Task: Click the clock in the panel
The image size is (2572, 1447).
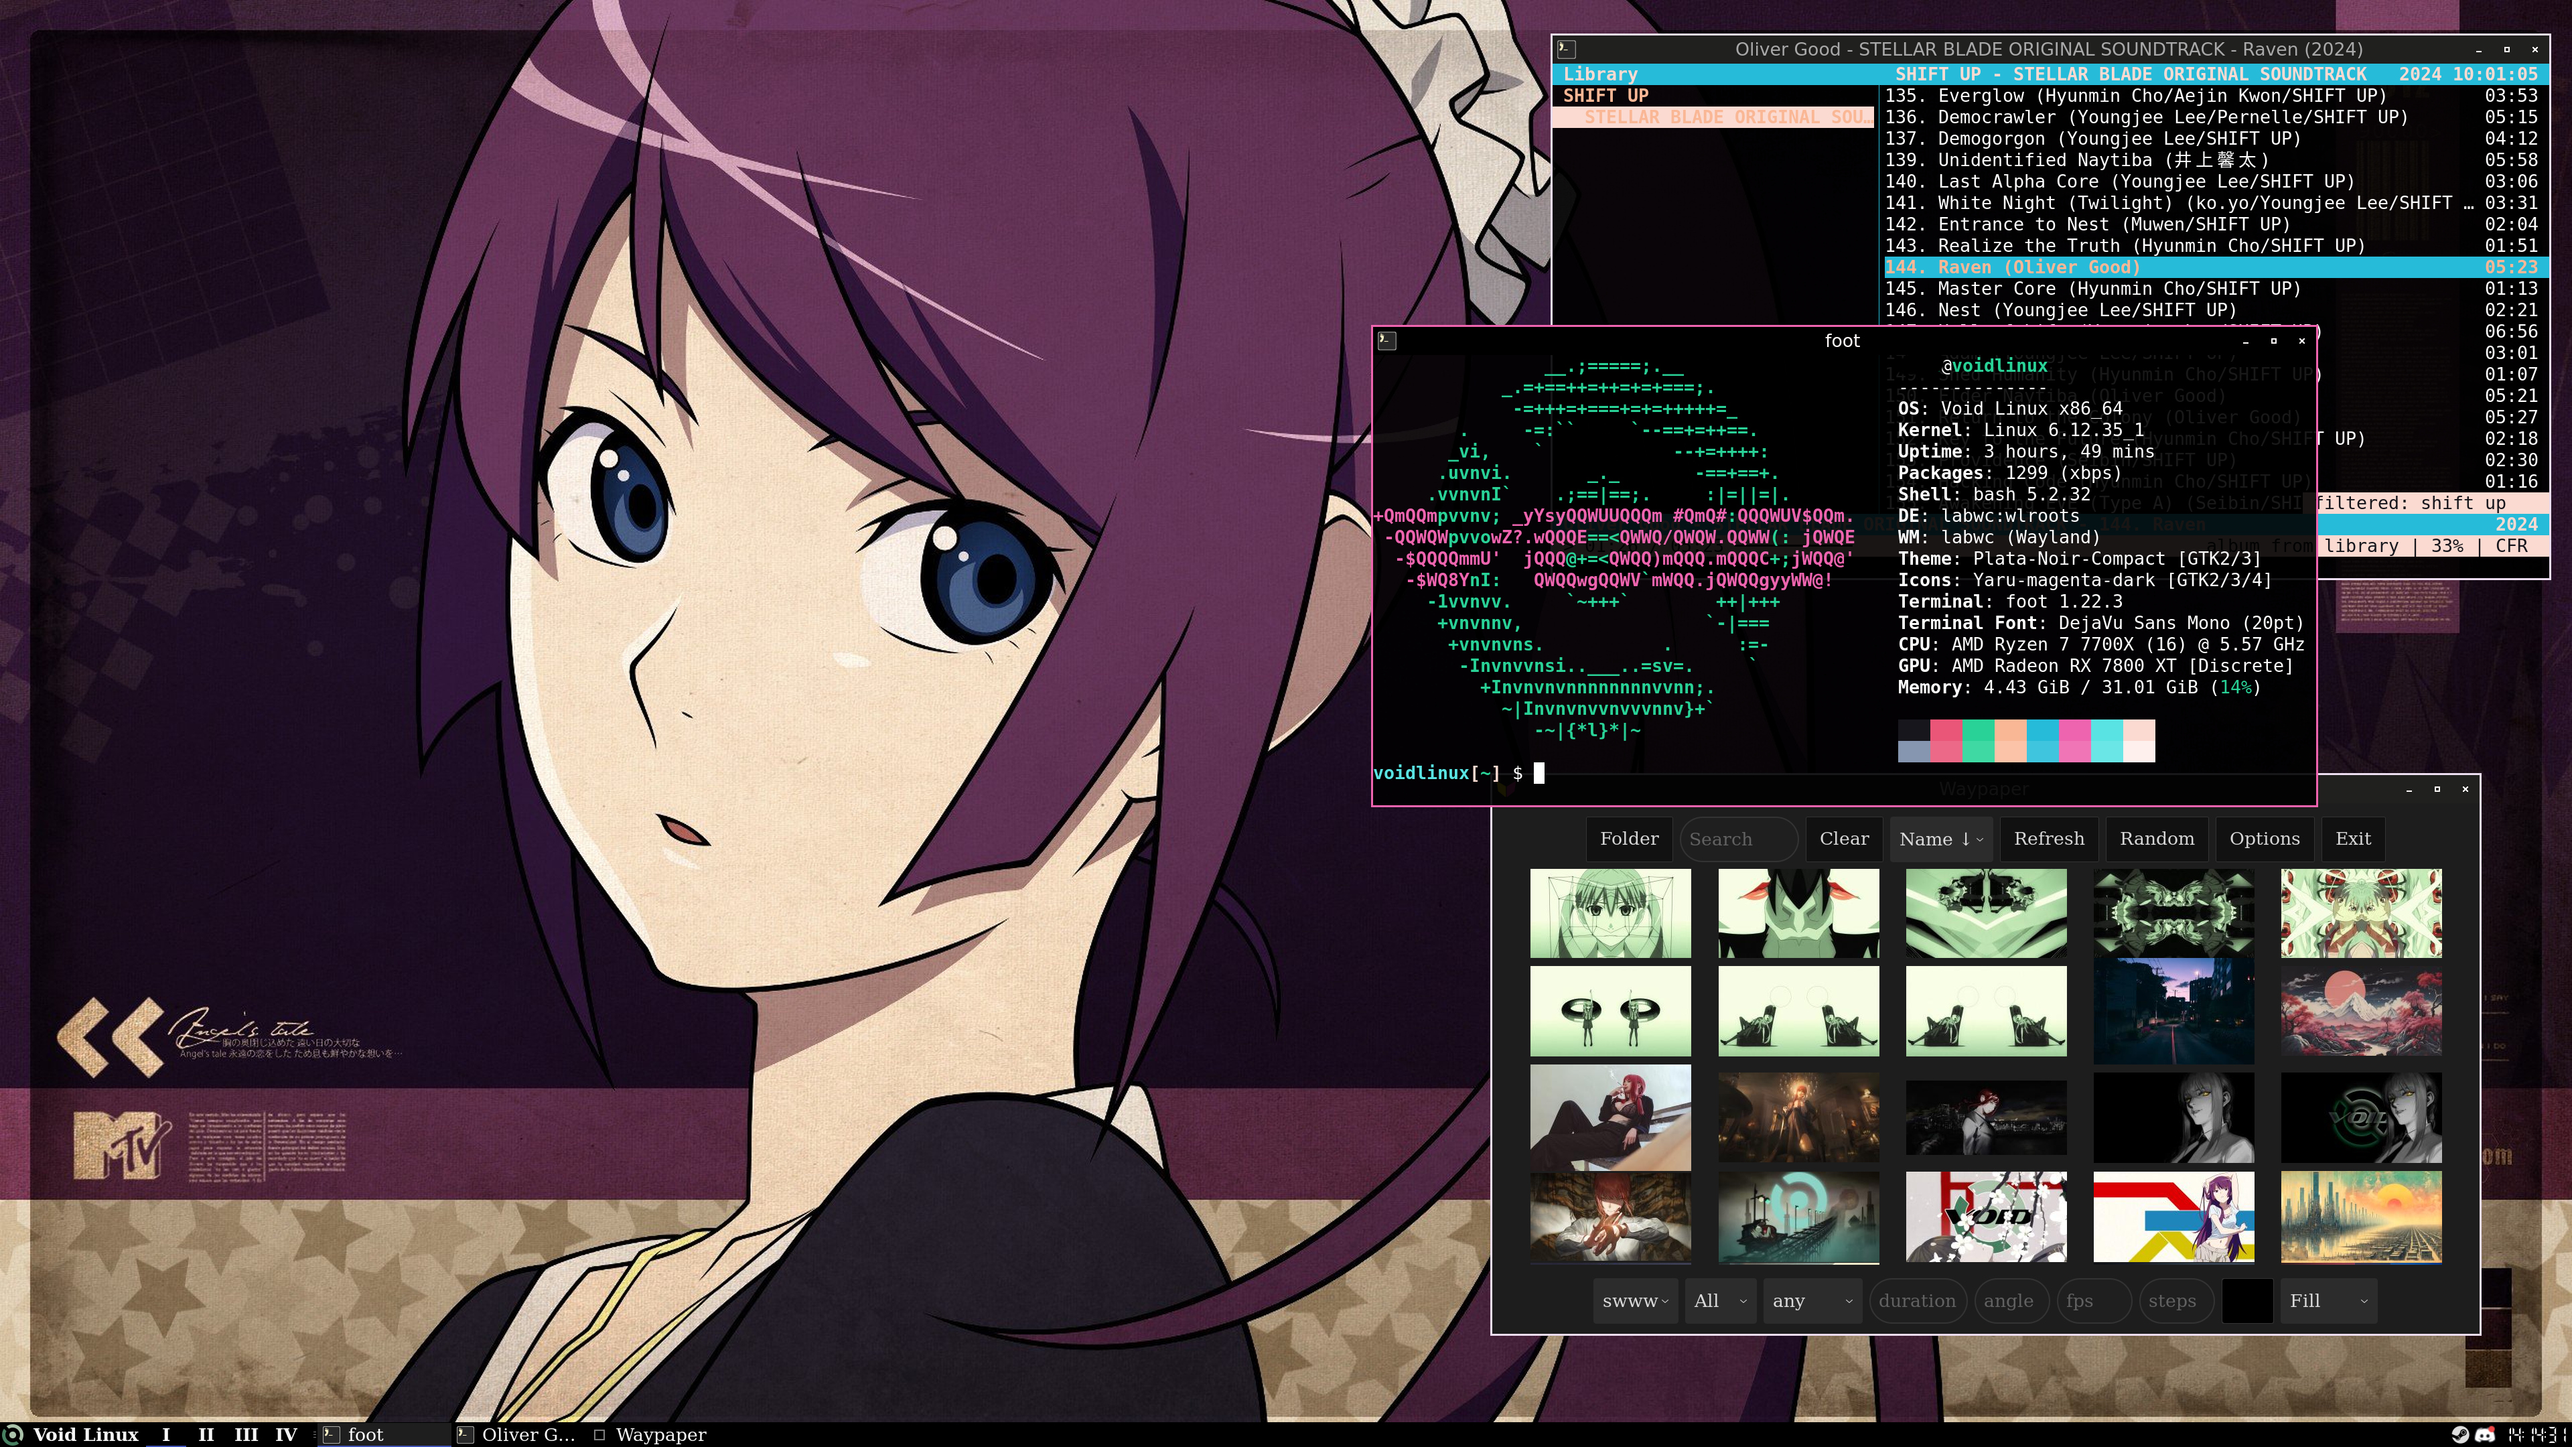Action: pos(2537,1434)
